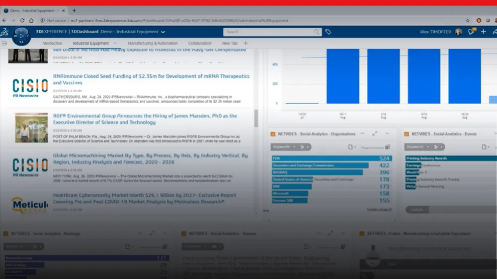497x279 pixels.
Task: Click the browser address bar URL
Action: point(179,20)
